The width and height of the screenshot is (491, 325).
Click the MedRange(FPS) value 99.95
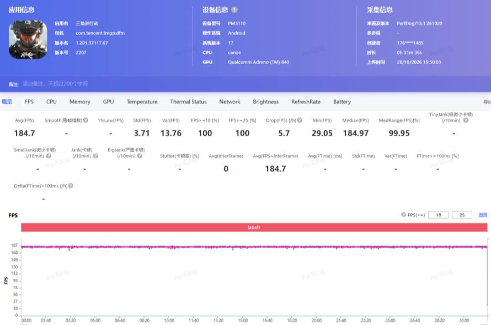click(399, 133)
